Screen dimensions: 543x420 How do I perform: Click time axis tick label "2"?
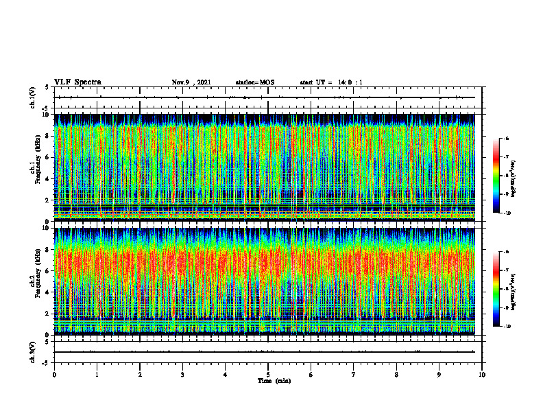click(140, 375)
